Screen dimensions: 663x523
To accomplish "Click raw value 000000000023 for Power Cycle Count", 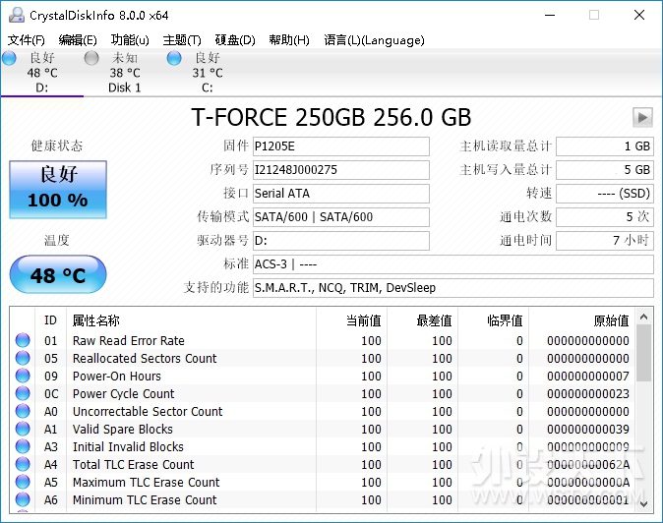I will point(587,394).
